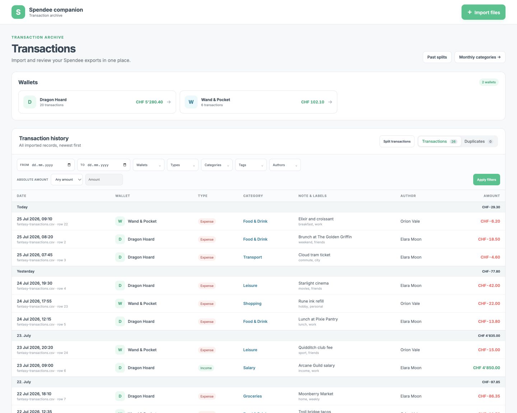The width and height of the screenshot is (517, 413).
Task: Click the arrow next to CHF 5'280.40
Action: [169, 102]
